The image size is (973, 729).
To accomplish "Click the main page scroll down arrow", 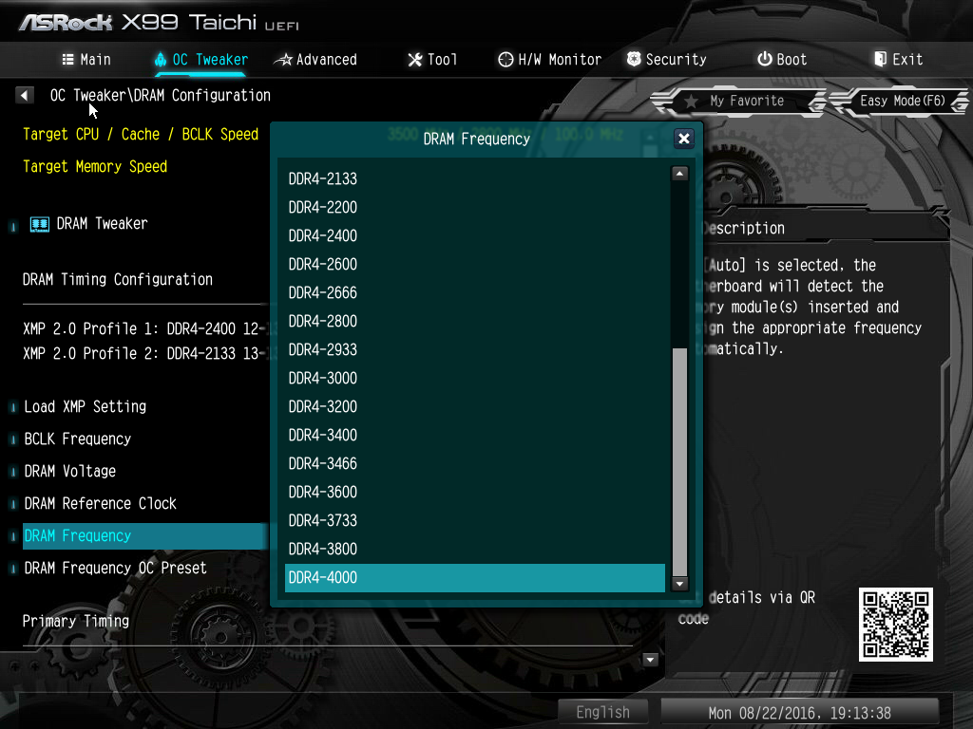I will (x=650, y=660).
